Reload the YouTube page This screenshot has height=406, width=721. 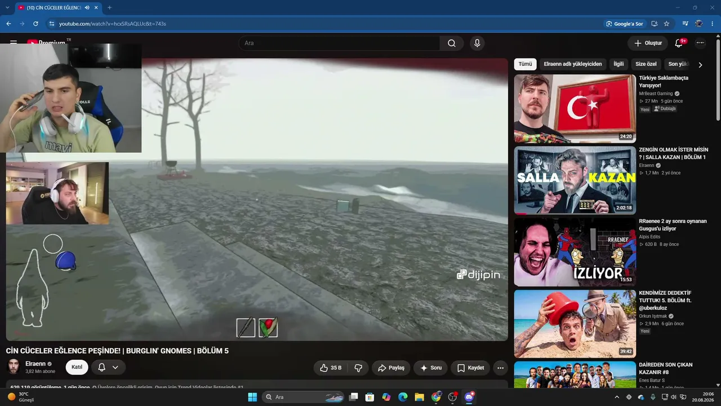click(x=35, y=24)
